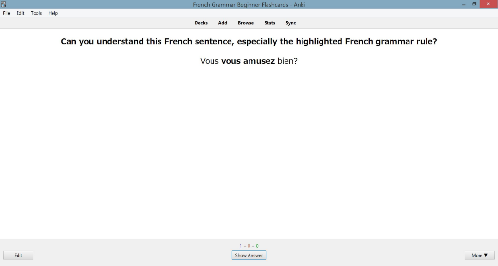Image resolution: width=498 pixels, height=266 pixels.
Task: Go to Decks list
Action: click(x=201, y=23)
